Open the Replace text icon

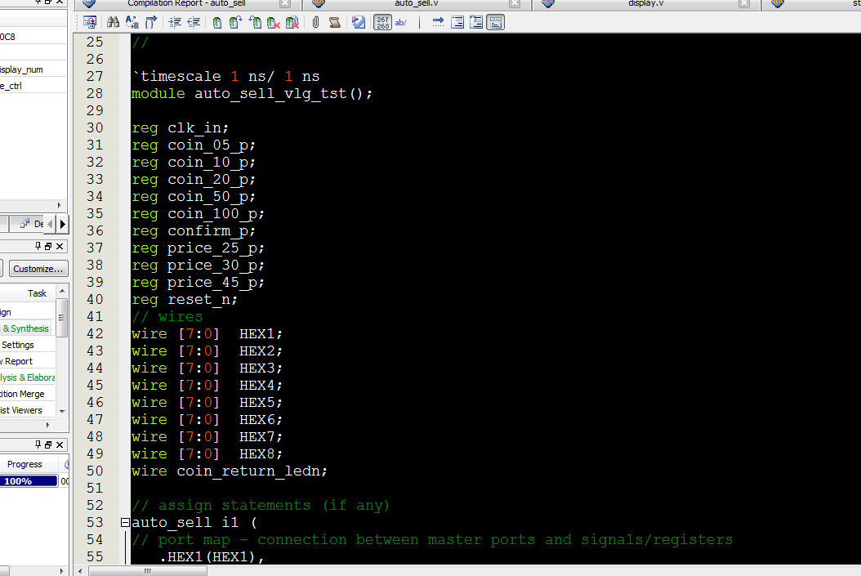(132, 23)
